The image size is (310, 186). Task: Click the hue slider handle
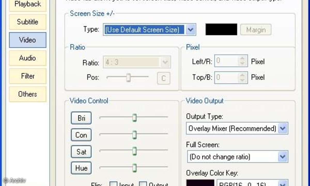(x=134, y=168)
